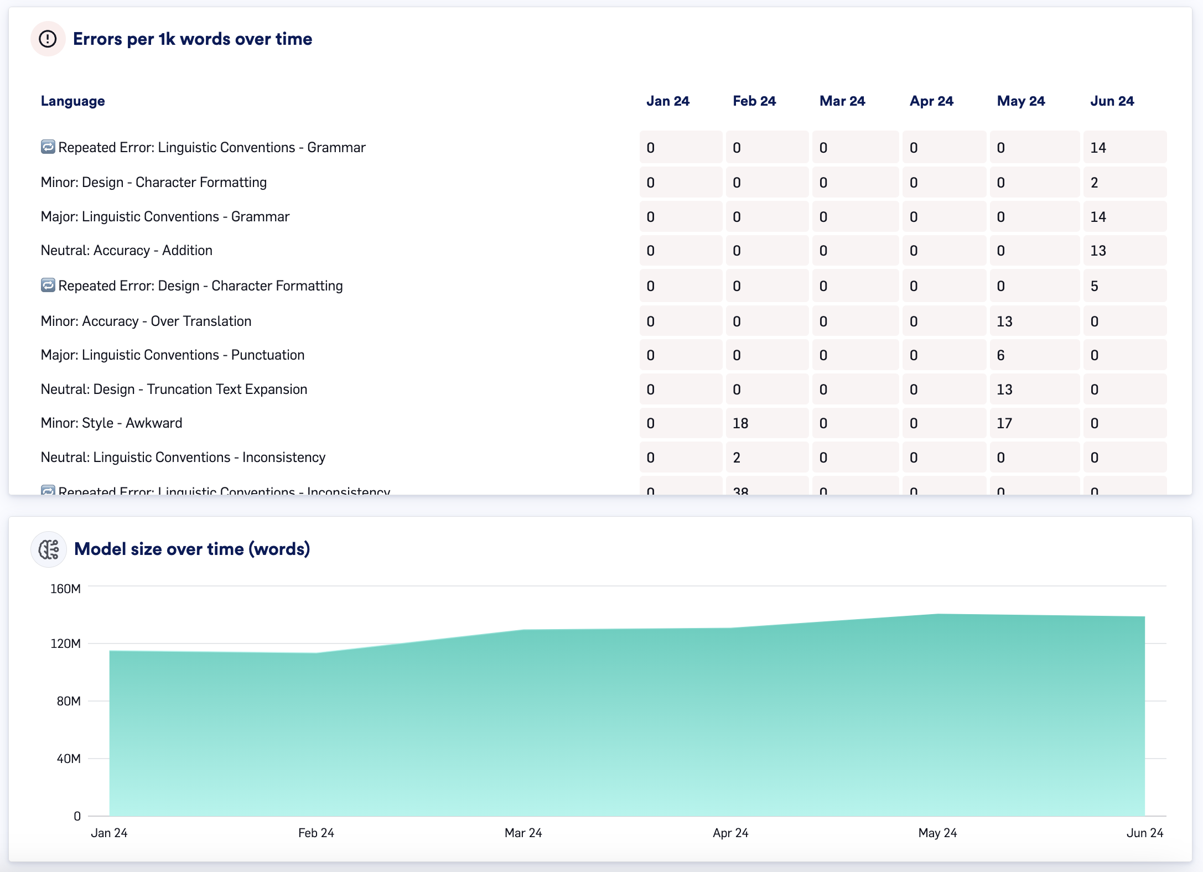Click the Apr 24 x-axis label on chart
1203x872 pixels.
tap(730, 833)
